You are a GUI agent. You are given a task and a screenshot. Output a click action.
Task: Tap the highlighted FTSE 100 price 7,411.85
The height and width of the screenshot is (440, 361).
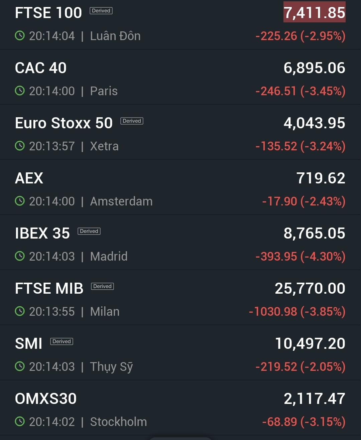pos(314,13)
